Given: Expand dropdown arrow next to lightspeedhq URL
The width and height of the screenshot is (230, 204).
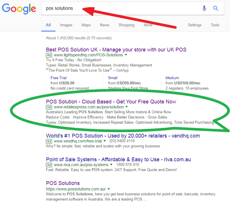Looking at the screenshot, I should click(126, 55).
